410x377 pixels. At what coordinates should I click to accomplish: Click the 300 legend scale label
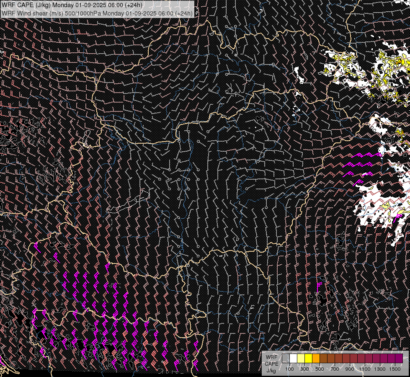coord(304,369)
